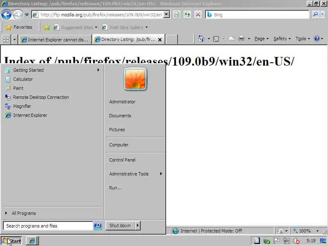Click the Forward navigation arrow
The image size is (328, 246).
point(18,15)
